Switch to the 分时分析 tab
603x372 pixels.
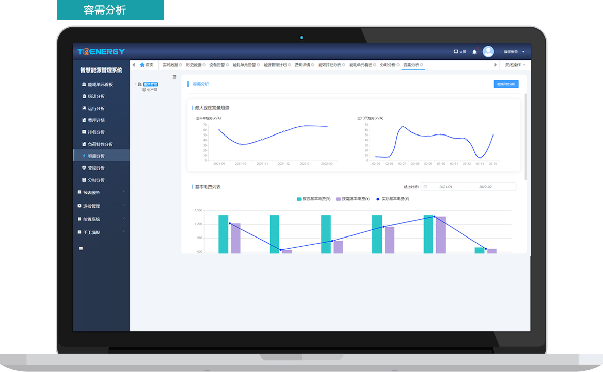pyautogui.click(x=388, y=65)
